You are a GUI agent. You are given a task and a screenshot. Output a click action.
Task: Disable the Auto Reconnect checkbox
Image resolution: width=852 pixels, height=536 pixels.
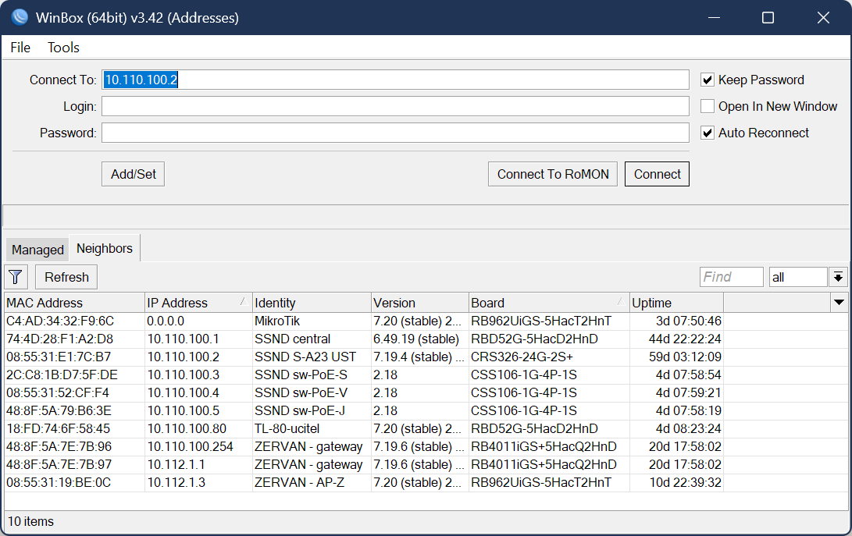tap(708, 133)
